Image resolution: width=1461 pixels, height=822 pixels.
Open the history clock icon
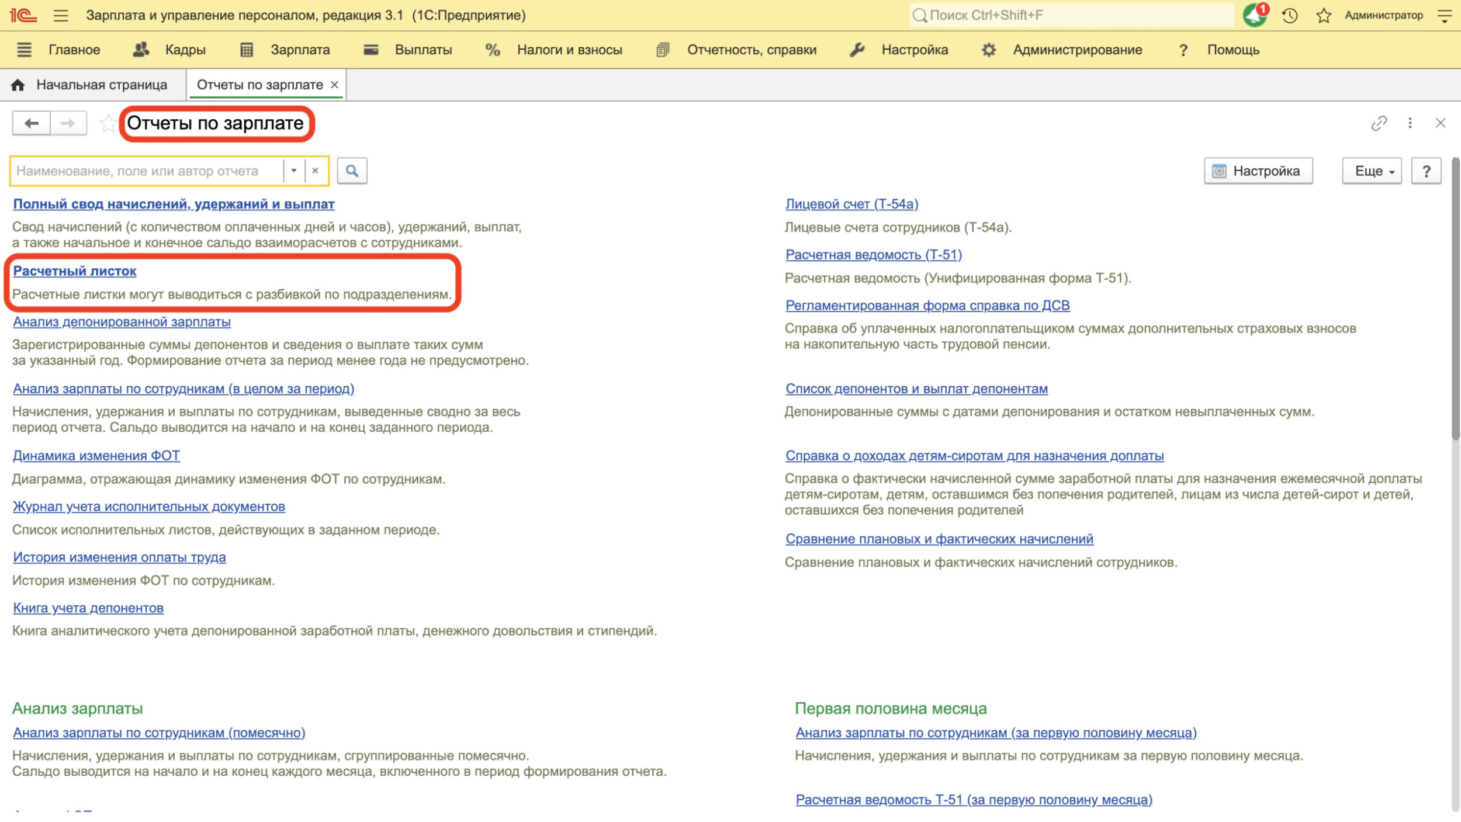(1290, 16)
